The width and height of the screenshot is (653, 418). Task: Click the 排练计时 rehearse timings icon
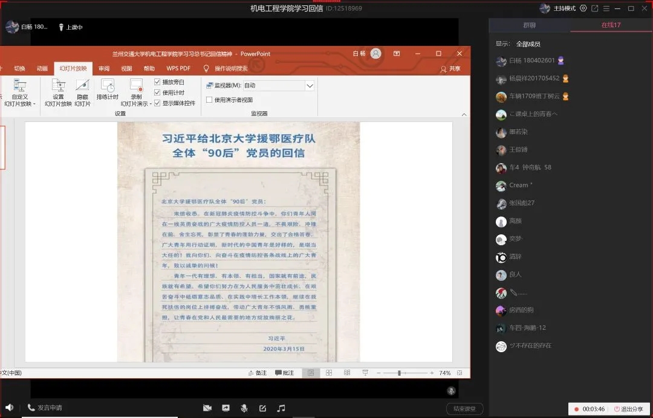[x=108, y=86]
